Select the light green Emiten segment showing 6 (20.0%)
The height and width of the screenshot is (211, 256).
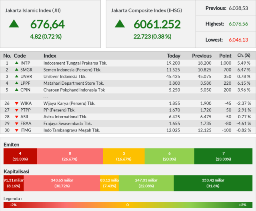(170, 156)
